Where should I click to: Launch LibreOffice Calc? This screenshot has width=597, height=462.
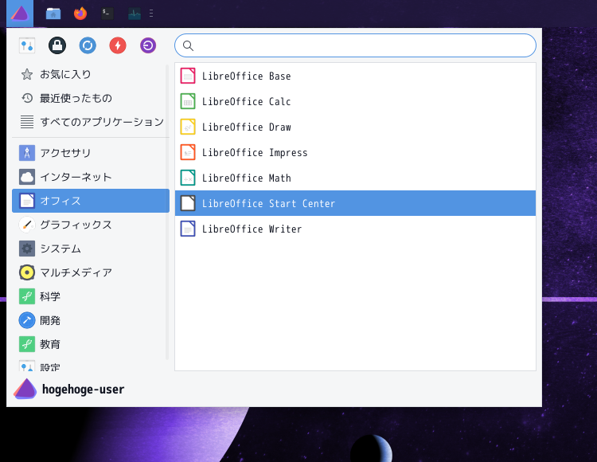pyautogui.click(x=355, y=101)
